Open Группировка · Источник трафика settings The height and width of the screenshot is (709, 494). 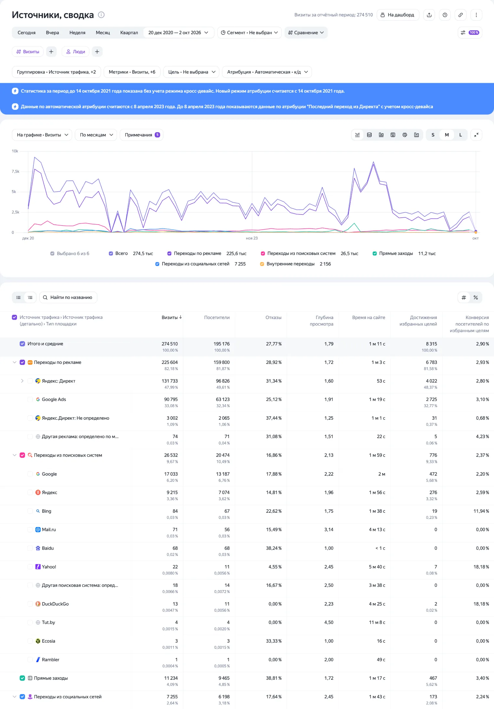point(56,72)
